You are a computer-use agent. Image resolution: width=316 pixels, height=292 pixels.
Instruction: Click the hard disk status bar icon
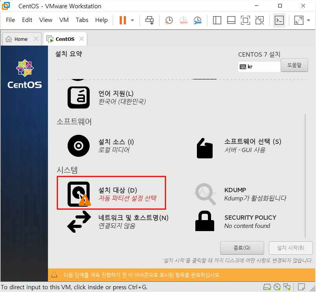click(267, 287)
